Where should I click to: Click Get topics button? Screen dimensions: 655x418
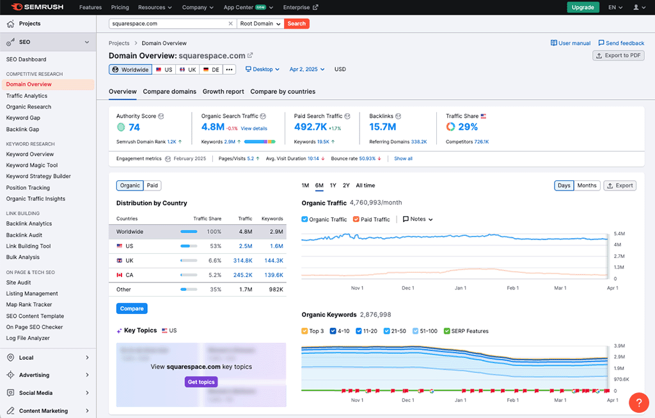pos(201,382)
